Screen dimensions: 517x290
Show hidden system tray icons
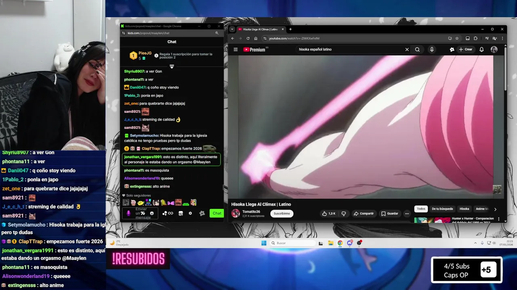click(x=475, y=243)
